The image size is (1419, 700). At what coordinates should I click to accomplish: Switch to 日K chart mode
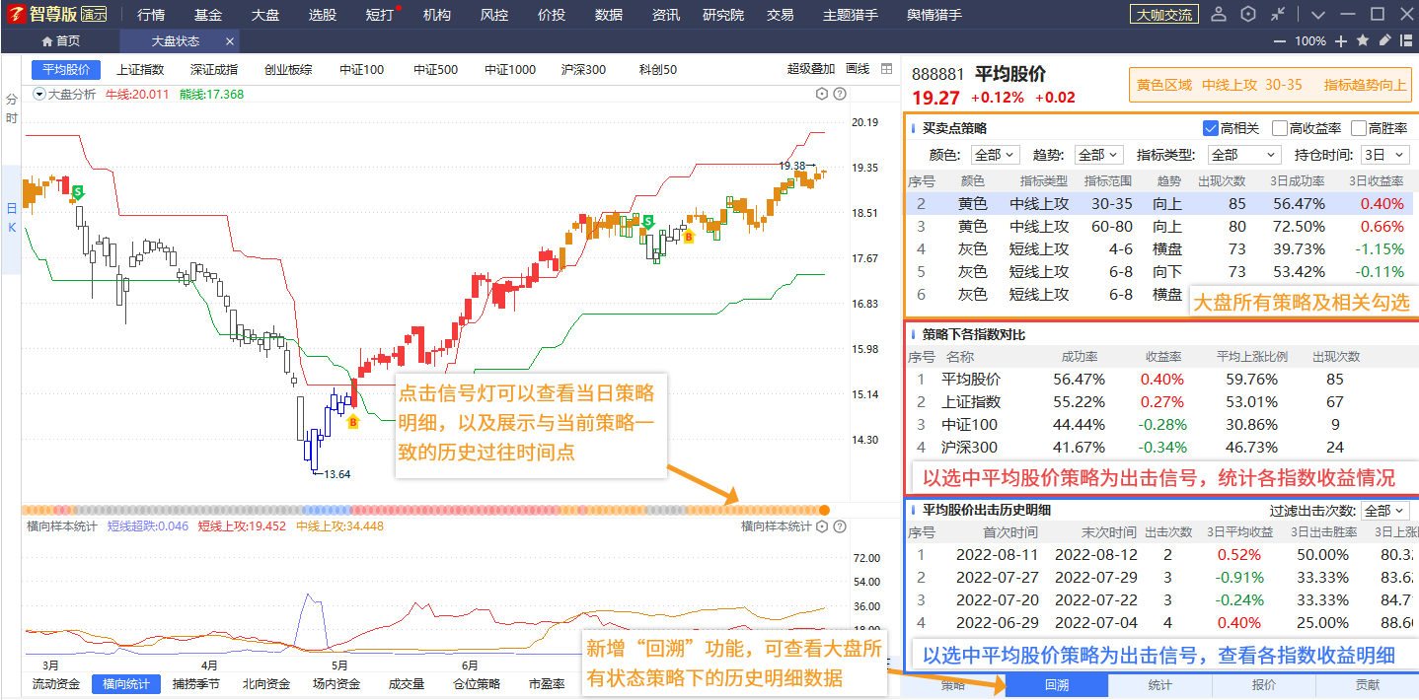[x=12, y=218]
